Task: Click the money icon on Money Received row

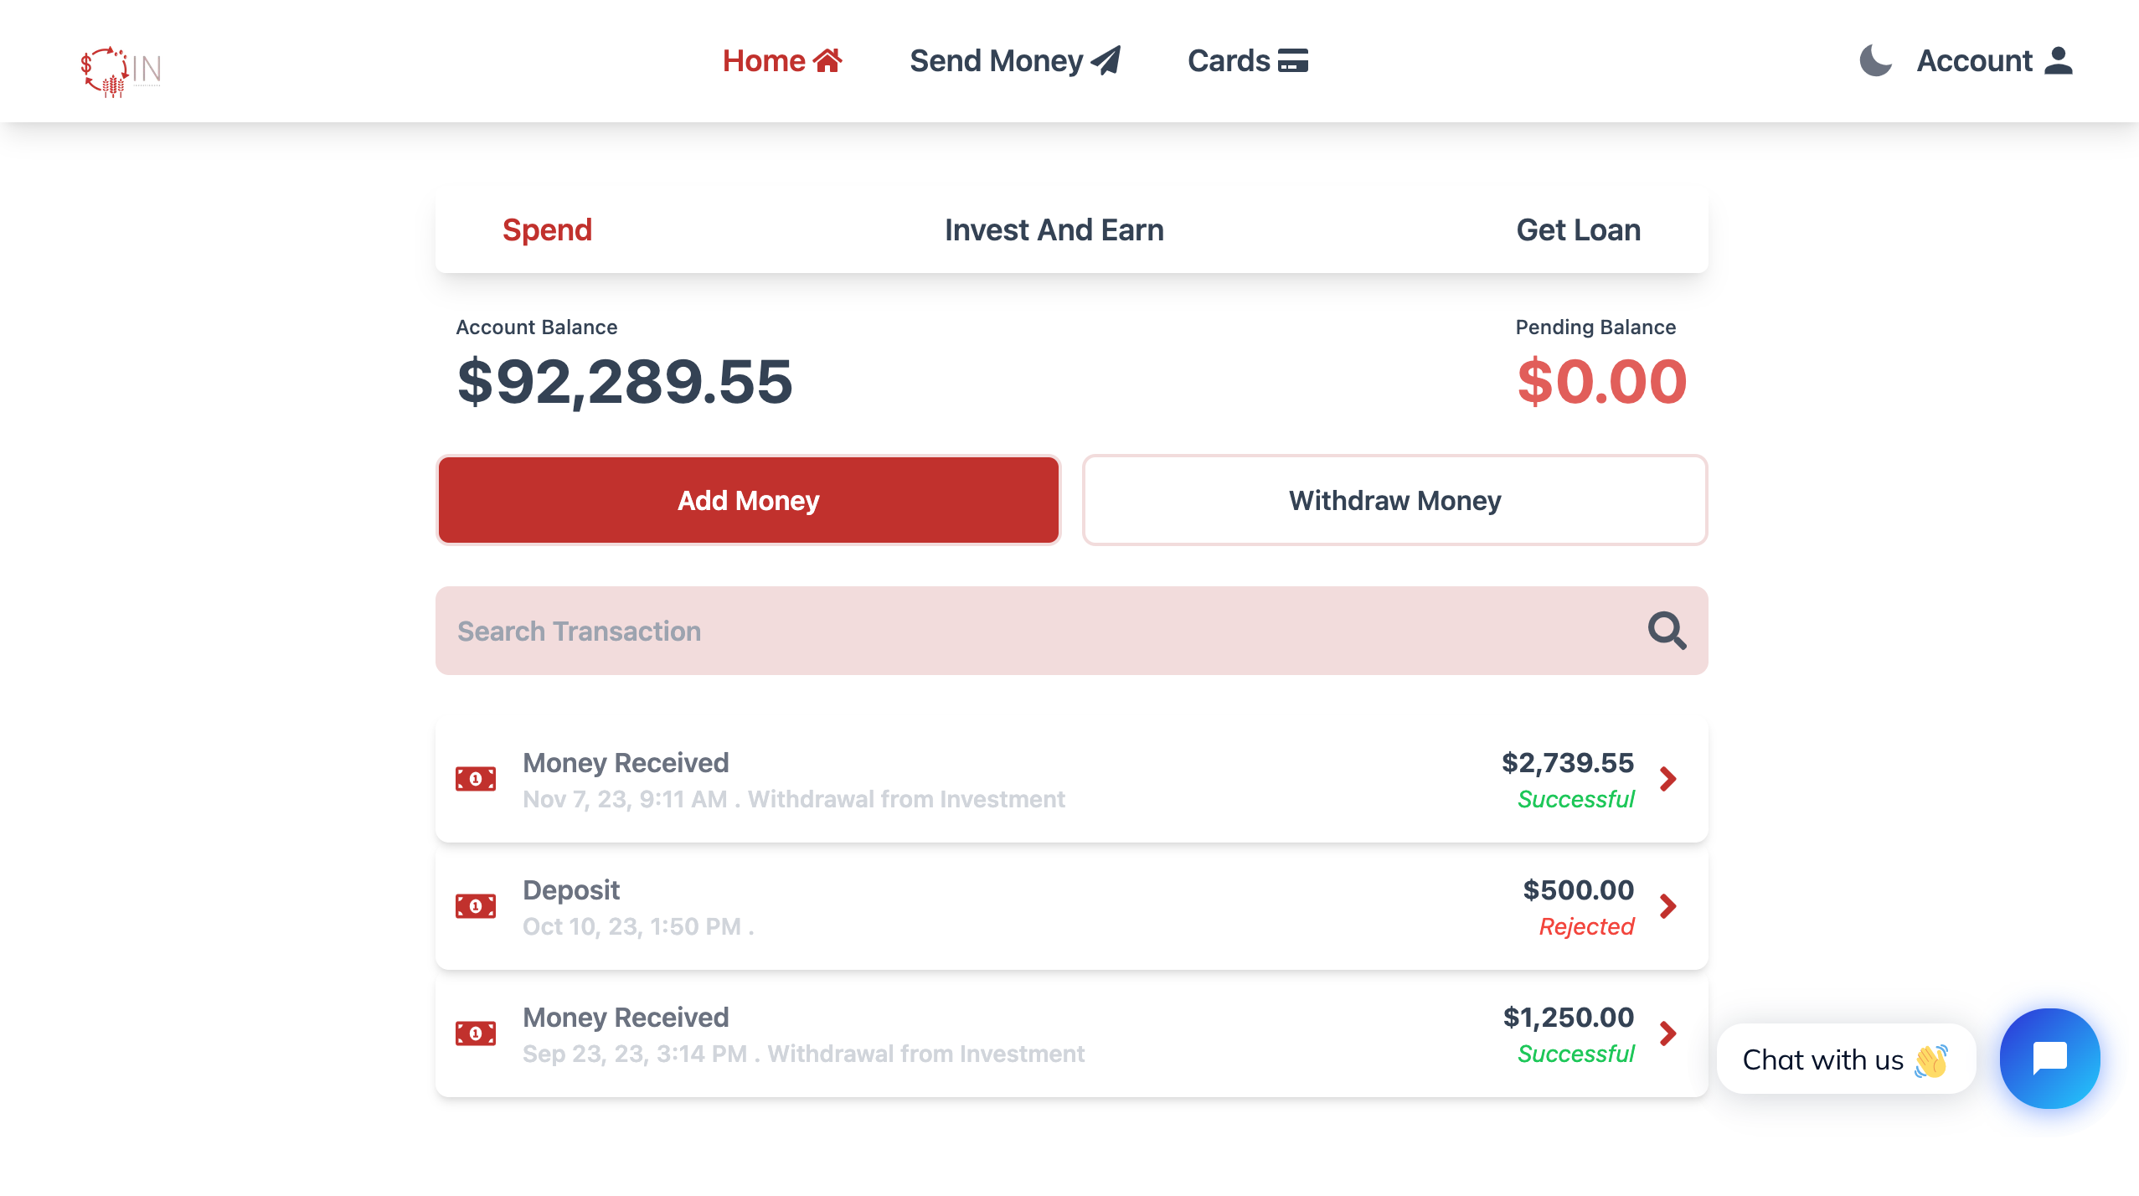Action: (x=479, y=779)
